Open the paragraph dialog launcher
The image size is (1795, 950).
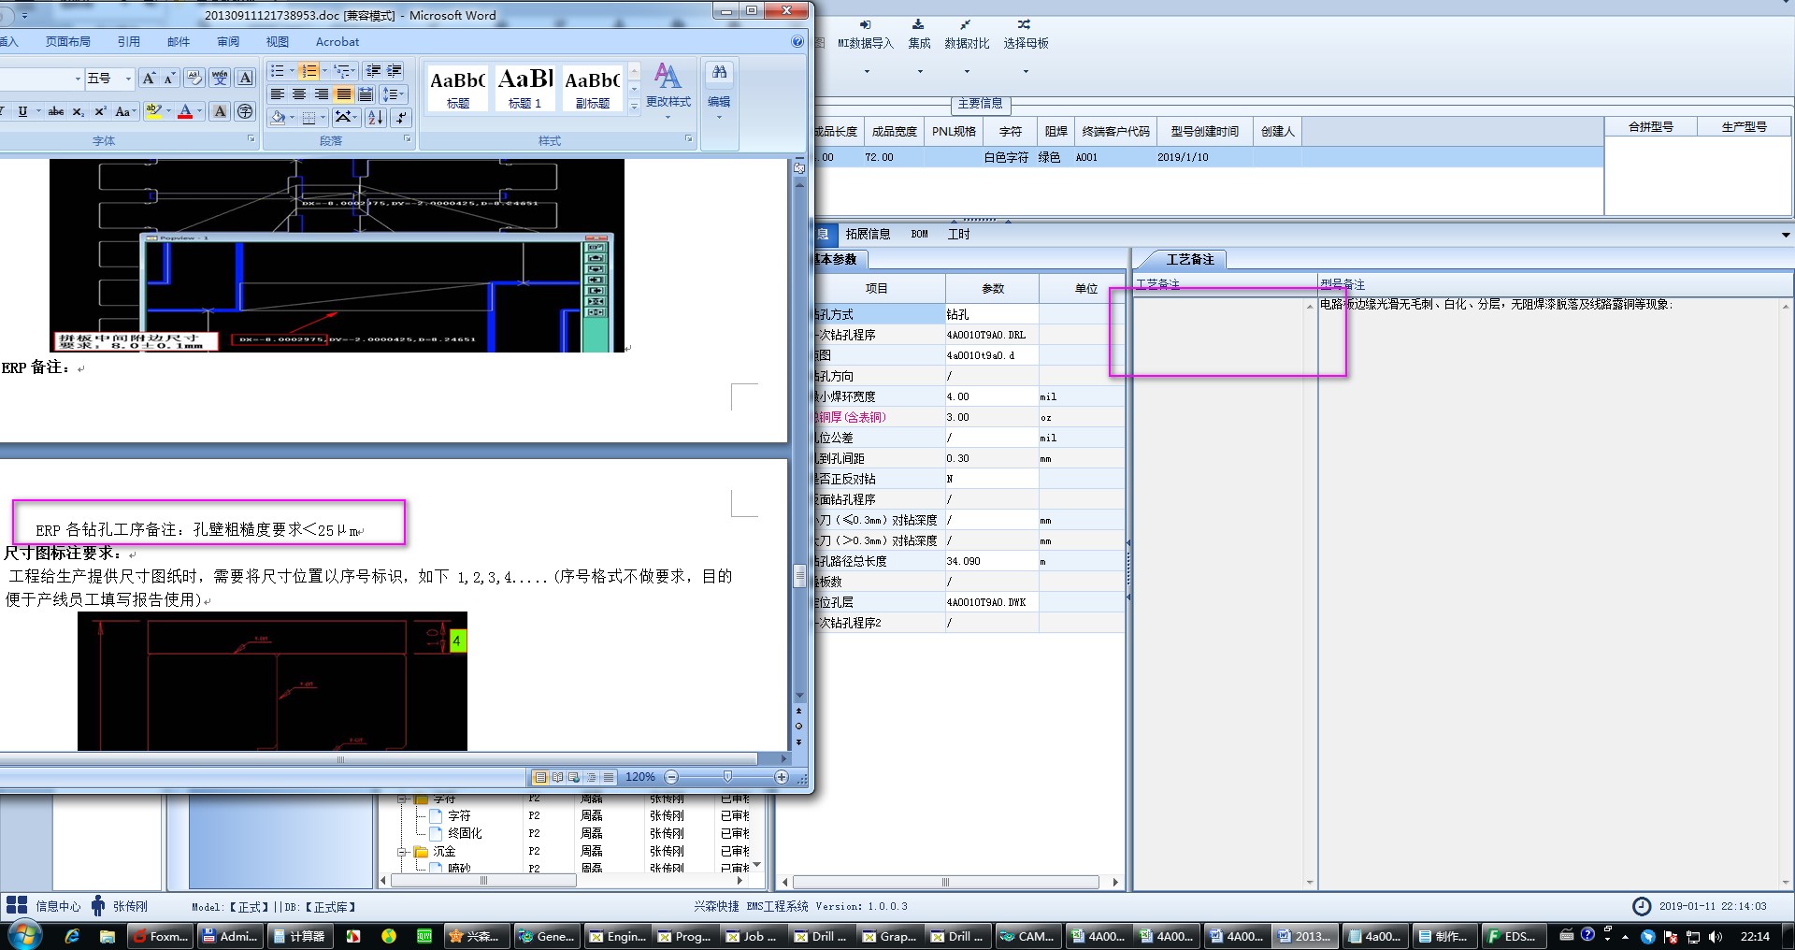pyautogui.click(x=408, y=138)
